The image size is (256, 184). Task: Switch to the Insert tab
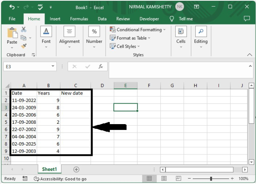55,19
